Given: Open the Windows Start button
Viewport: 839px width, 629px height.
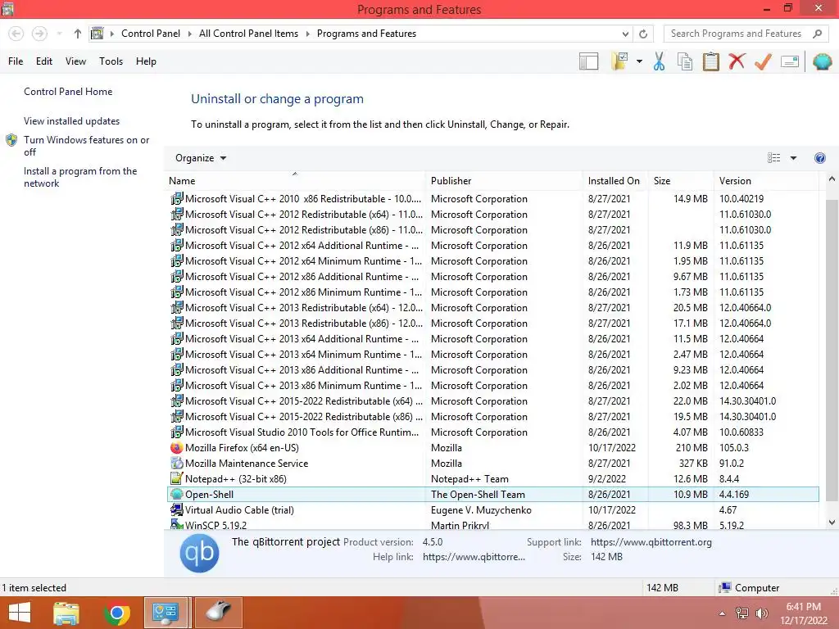Looking at the screenshot, I should pyautogui.click(x=20, y=613).
